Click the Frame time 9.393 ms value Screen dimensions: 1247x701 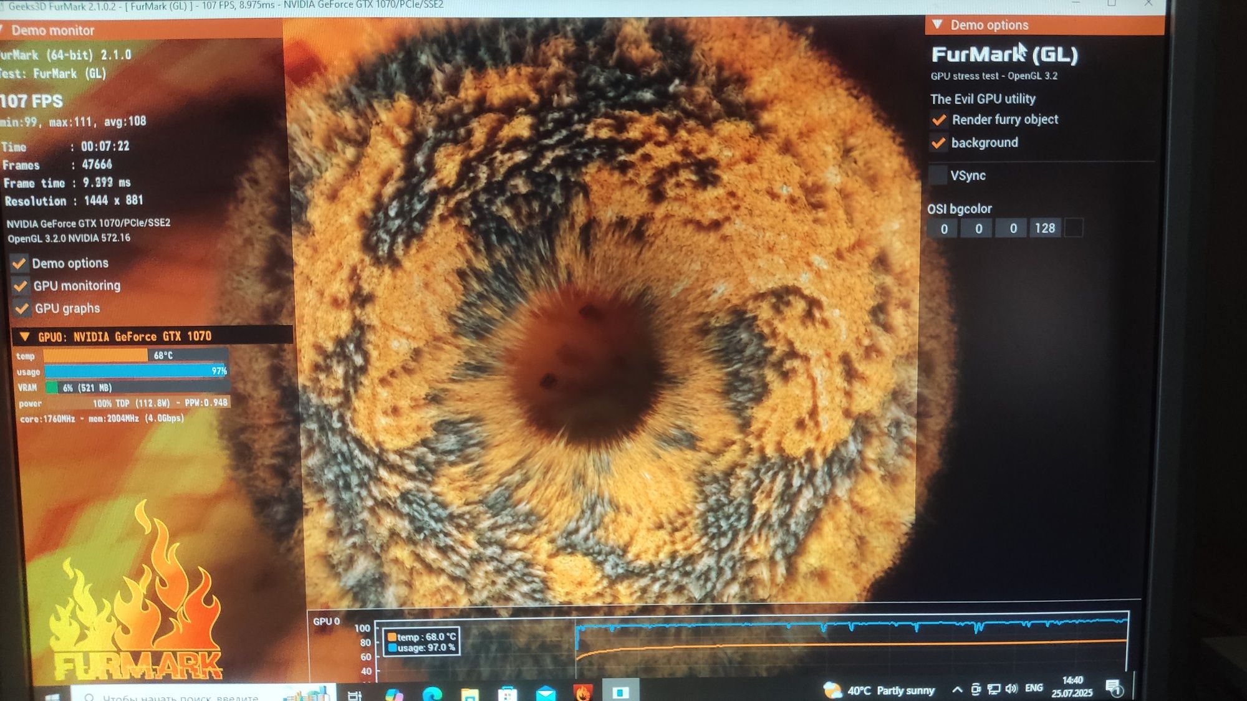click(107, 183)
